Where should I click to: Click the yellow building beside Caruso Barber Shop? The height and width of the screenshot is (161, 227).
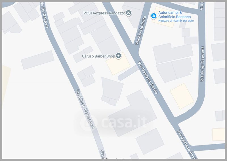tap(118, 64)
